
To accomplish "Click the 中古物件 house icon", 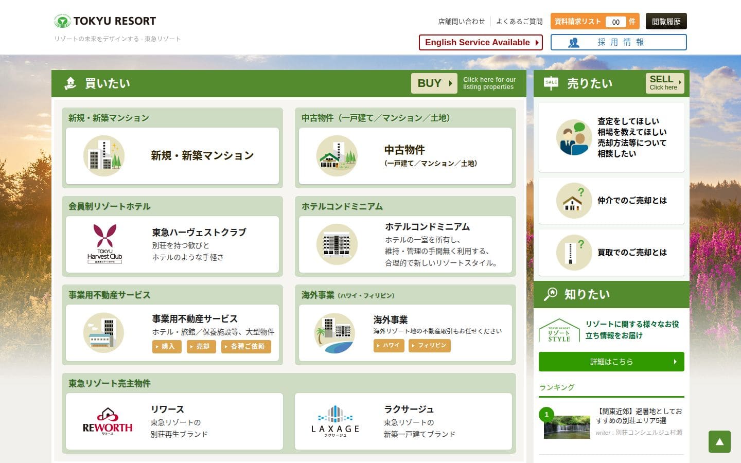I will coord(337,156).
